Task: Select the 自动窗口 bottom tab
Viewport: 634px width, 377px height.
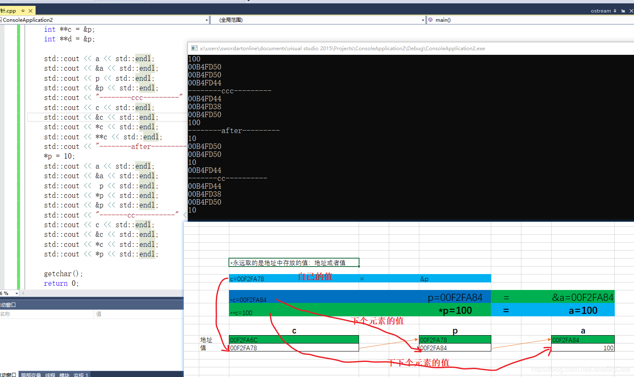Action: pyautogui.click(x=8, y=375)
